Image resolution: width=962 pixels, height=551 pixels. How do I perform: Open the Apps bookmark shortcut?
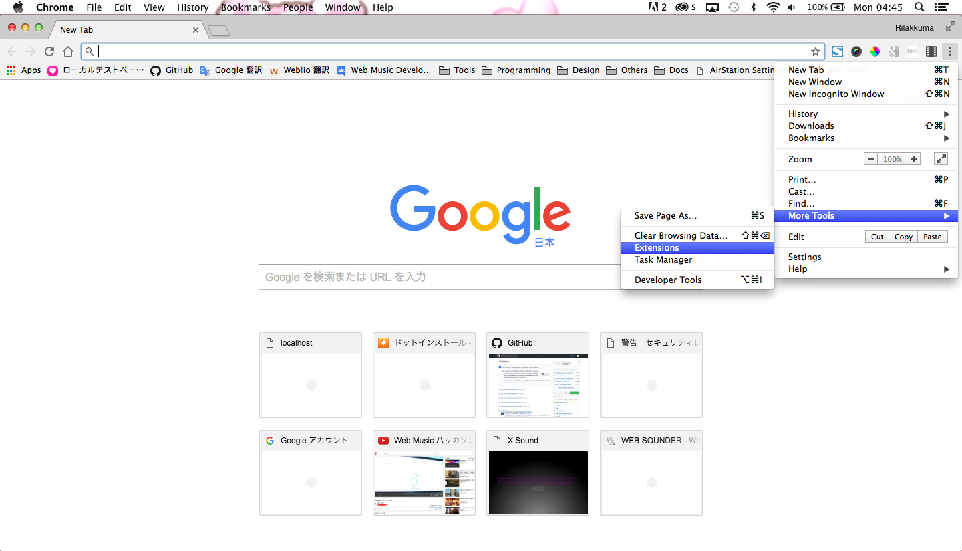pyautogui.click(x=23, y=70)
